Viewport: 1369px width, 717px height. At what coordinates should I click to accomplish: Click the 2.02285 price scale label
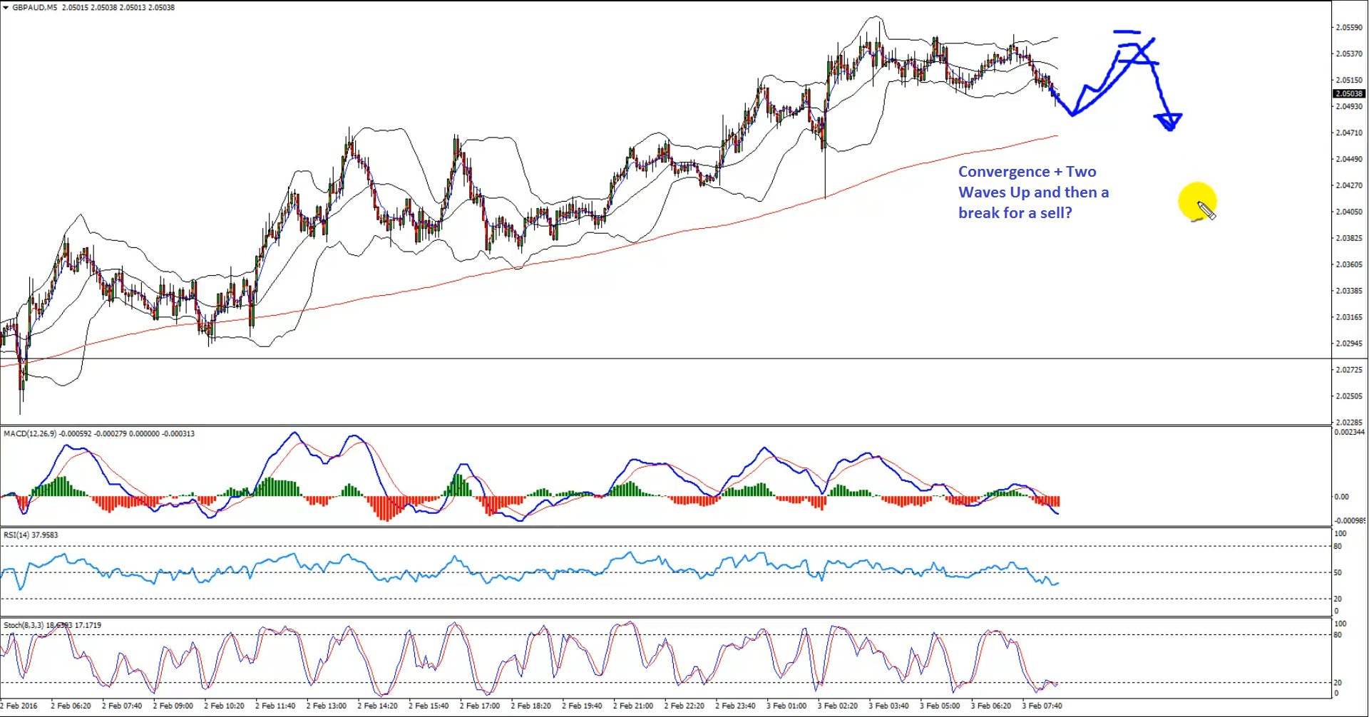click(x=1348, y=422)
